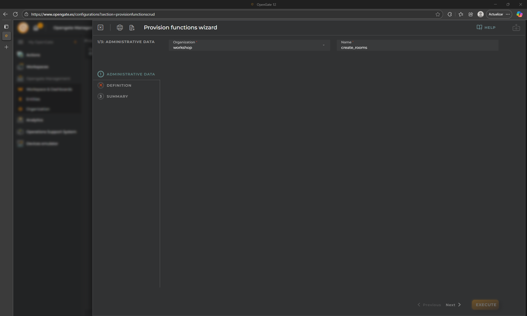
Task: Open new tab with plus icon
Action: [6, 47]
